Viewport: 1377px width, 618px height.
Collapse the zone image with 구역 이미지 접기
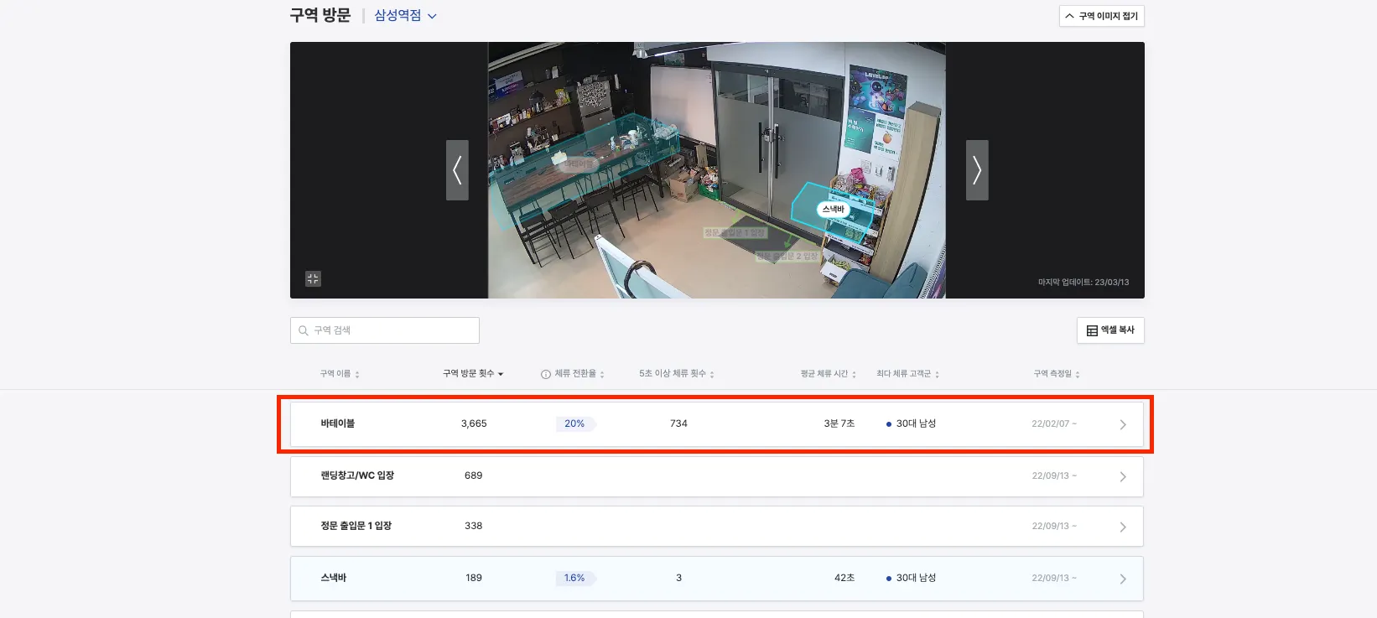(x=1102, y=16)
